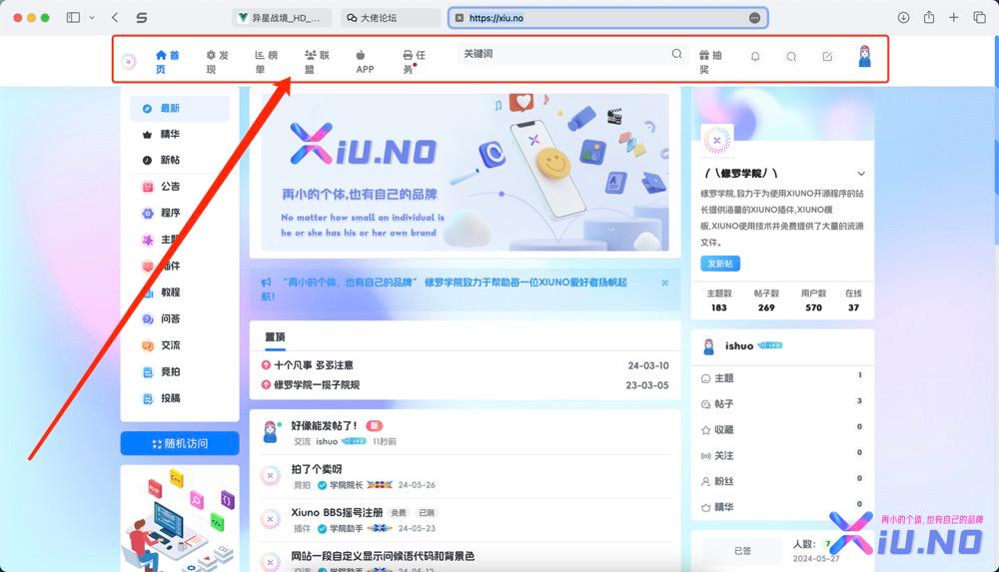Open the post 好像能发帖了!
999x572 pixels.
[x=325, y=425]
